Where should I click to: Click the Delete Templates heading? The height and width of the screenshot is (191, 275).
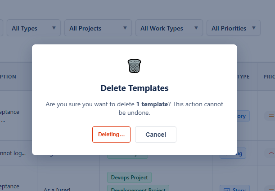click(135, 88)
